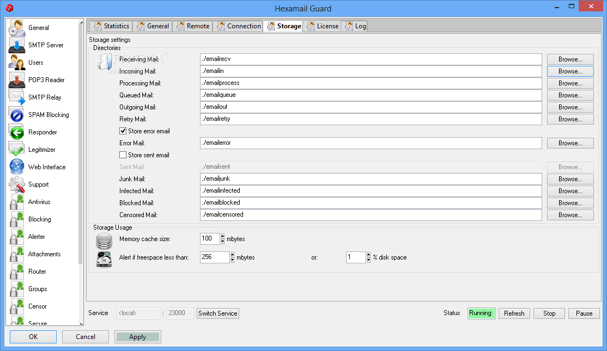The width and height of the screenshot is (607, 351).
Task: Click the memory cache database icon
Action: [x=104, y=241]
